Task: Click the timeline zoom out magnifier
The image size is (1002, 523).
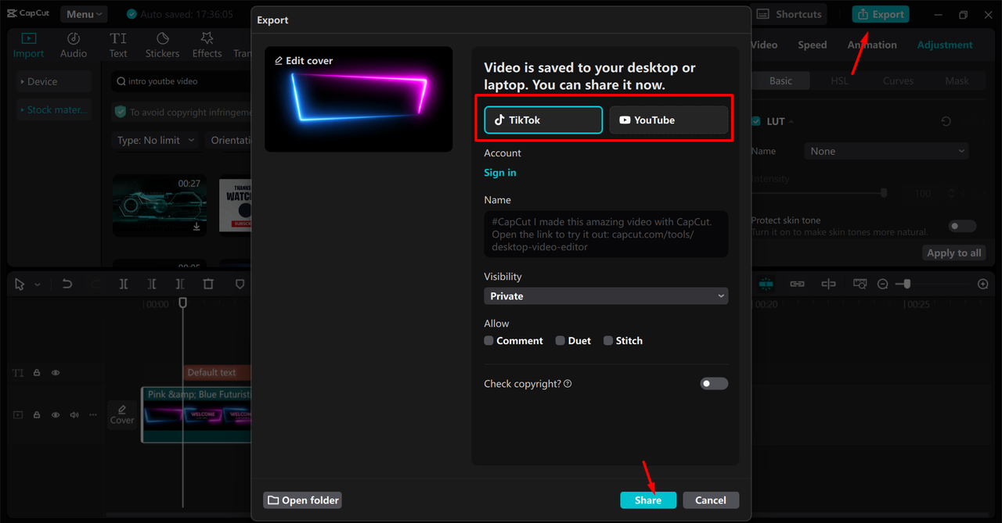Action: click(883, 285)
